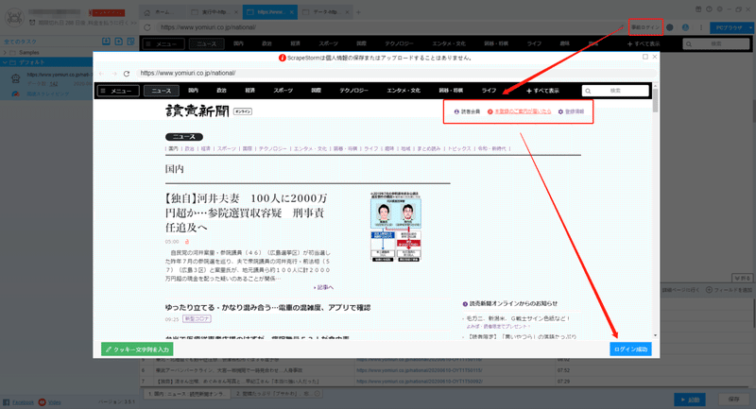Image resolution: width=756 pixels, height=409 pixels.
Task: Open the 登録情報 settings link
Action: (571, 111)
